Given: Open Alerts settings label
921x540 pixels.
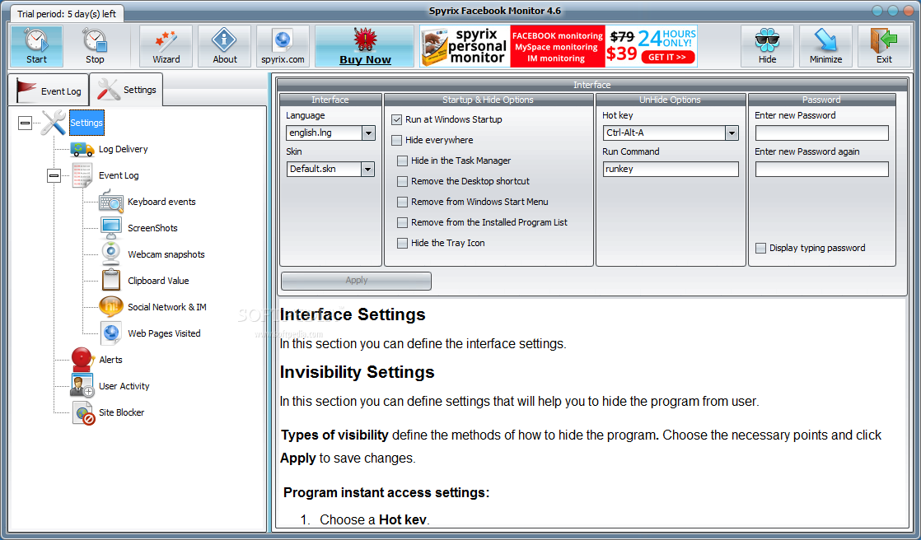Looking at the screenshot, I should pyautogui.click(x=110, y=360).
